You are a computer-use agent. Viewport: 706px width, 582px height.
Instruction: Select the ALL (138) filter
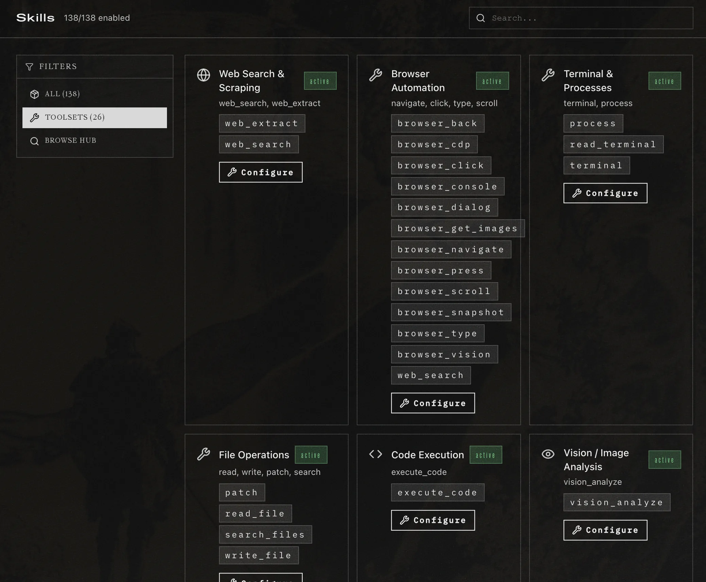pyautogui.click(x=95, y=94)
